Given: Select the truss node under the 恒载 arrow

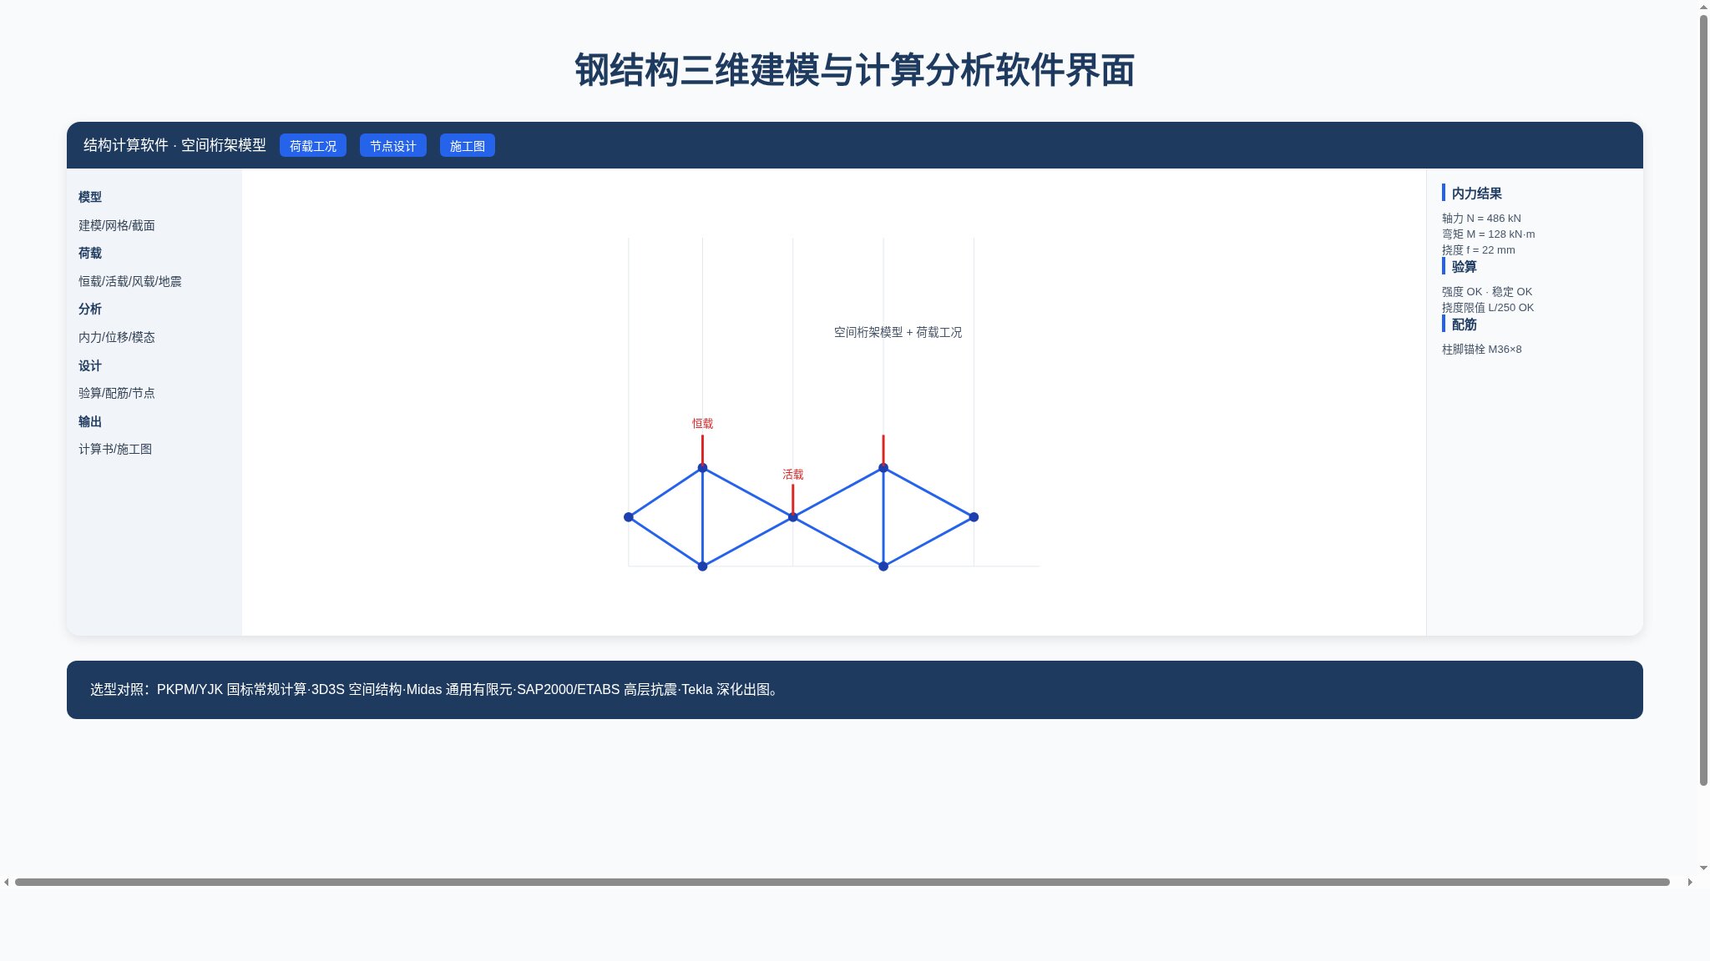Looking at the screenshot, I should pyautogui.click(x=702, y=468).
